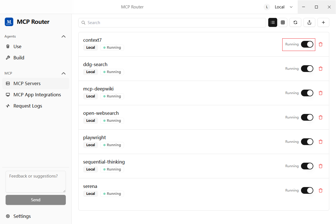Click the export servers icon

[x=309, y=23]
